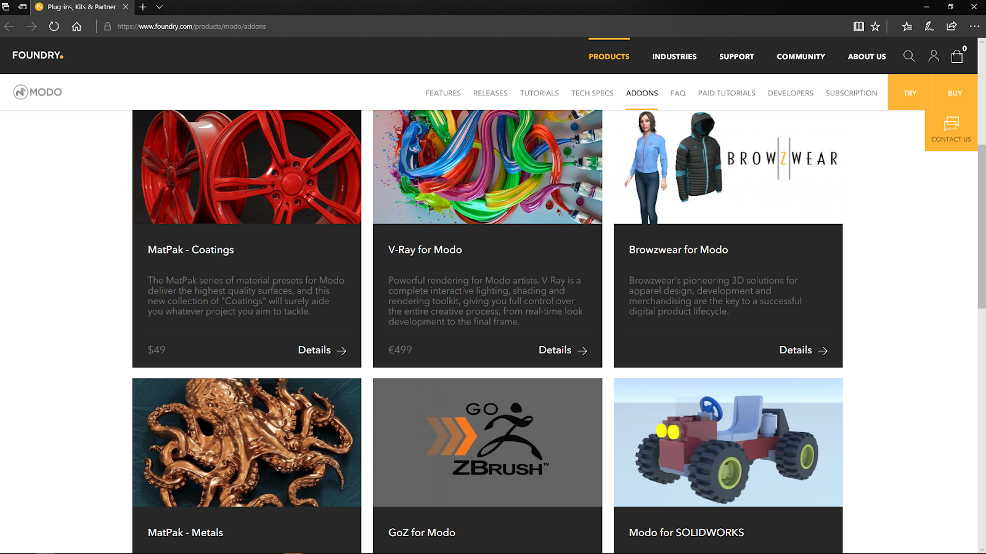Go to the Releases tab
This screenshot has height=554, width=986.
pyautogui.click(x=491, y=93)
